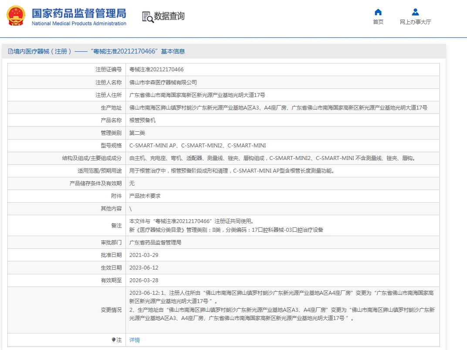Click the document icon before 境内医疗器械
This screenshot has width=467, height=350.
[10, 51]
